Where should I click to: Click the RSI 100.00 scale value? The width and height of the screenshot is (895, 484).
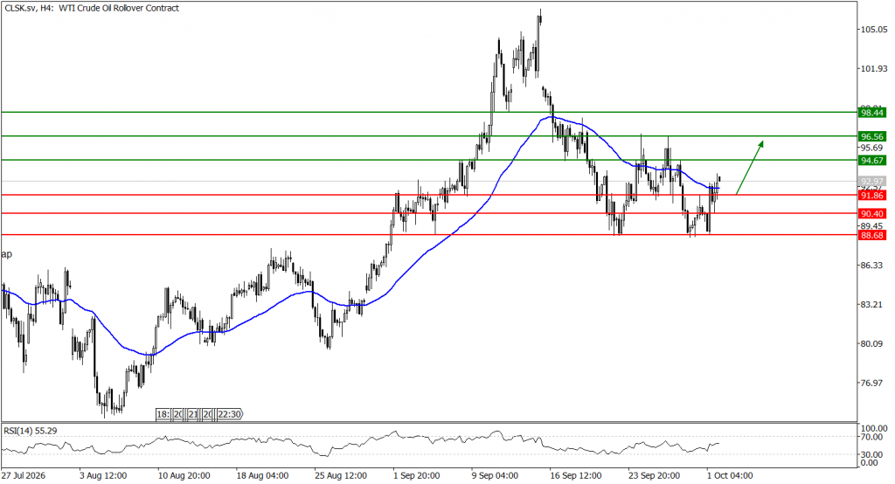pyautogui.click(x=874, y=428)
